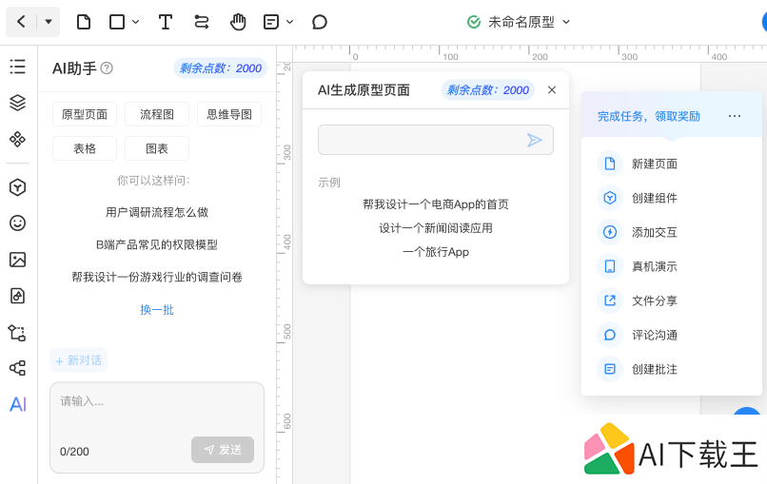Screen dimensions: 767x484
Task: Open the image assets panel
Action: point(17,260)
